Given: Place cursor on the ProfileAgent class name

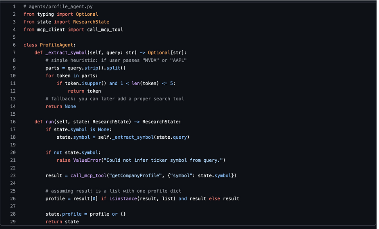Looking at the screenshot, I should tap(58, 45).
